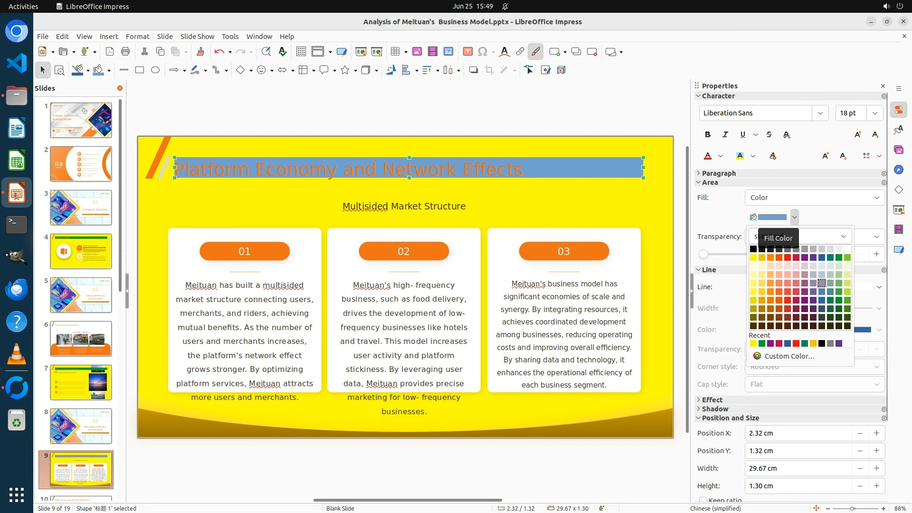Open the Fill type dropdown showing Color
The width and height of the screenshot is (912, 513).
pyautogui.click(x=814, y=198)
